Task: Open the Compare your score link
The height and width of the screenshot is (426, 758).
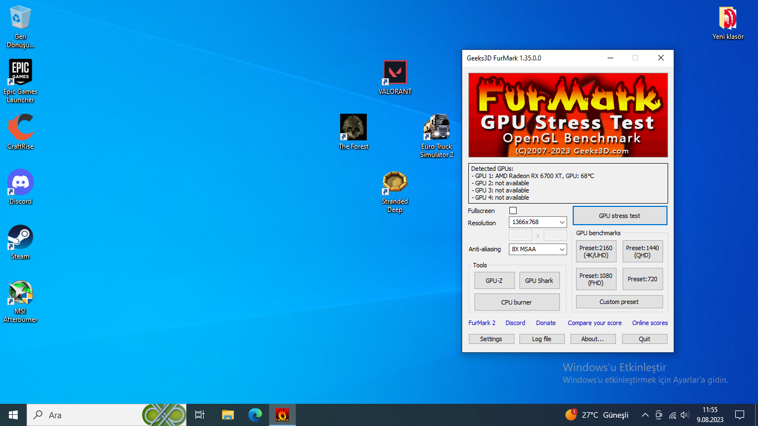Action: 595,323
